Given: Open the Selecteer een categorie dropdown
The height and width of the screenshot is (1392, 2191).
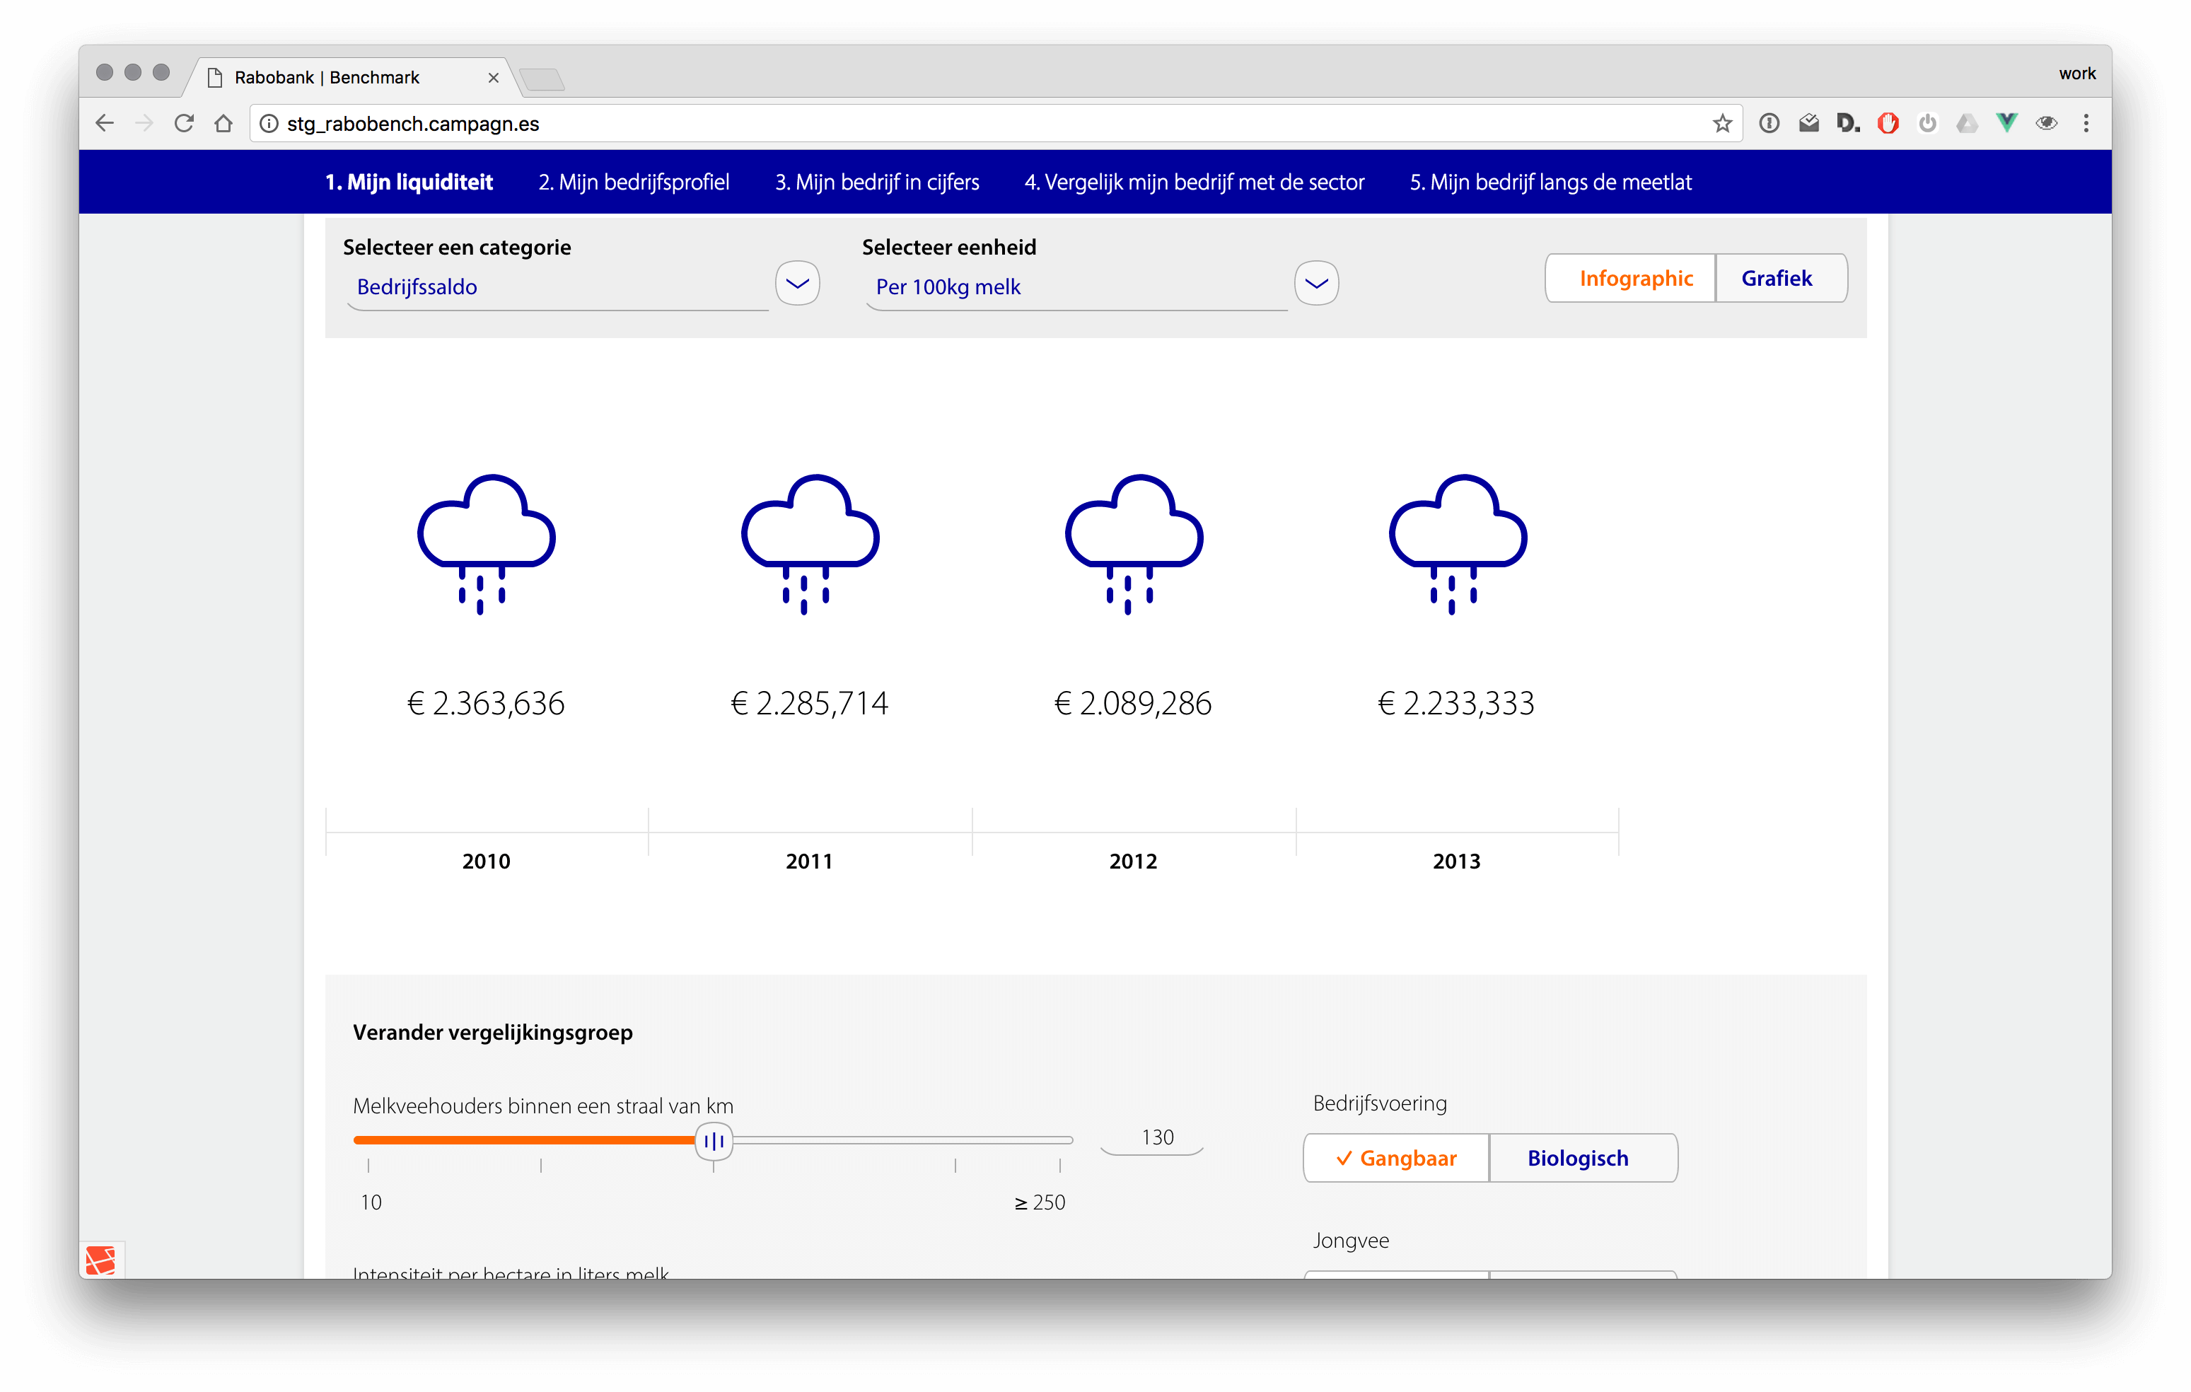Looking at the screenshot, I should 796,283.
